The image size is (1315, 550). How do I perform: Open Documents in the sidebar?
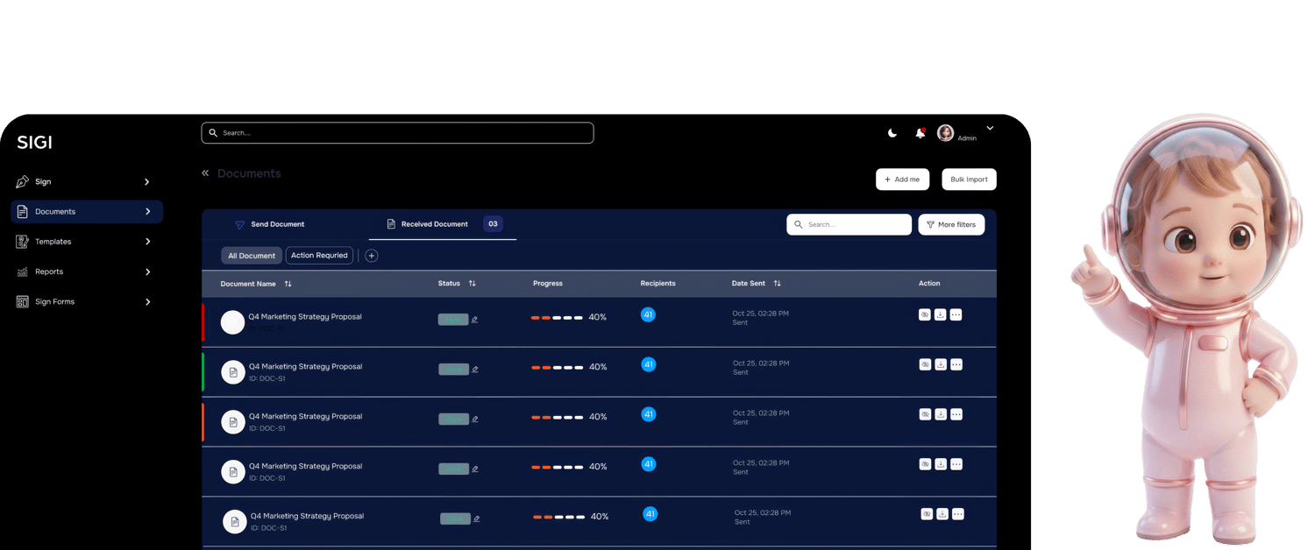(x=87, y=211)
